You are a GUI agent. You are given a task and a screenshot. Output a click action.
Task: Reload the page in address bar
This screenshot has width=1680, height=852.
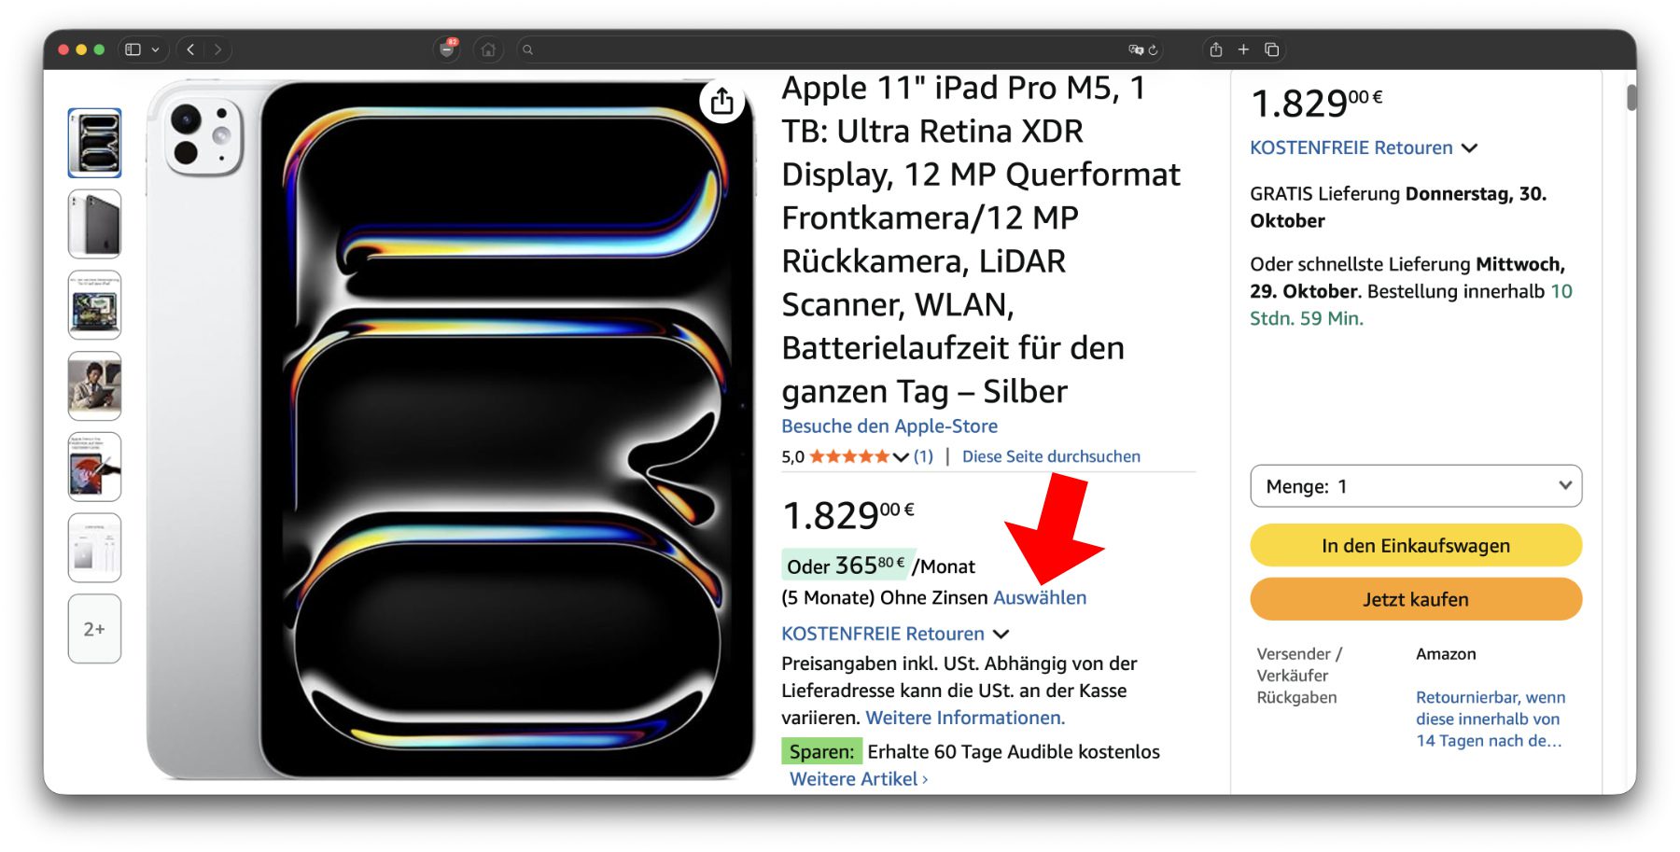(1154, 49)
